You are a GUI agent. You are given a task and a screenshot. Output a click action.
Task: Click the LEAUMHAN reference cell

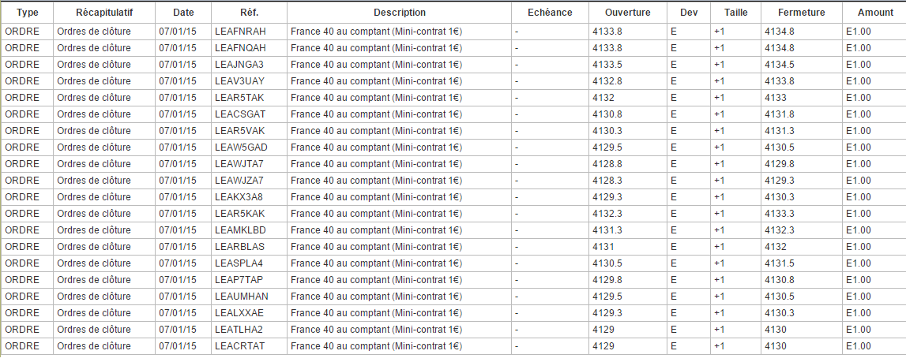point(242,297)
